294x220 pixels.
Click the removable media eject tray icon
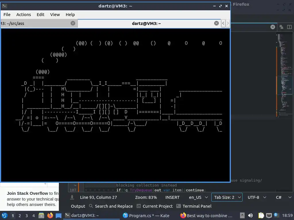242,215
